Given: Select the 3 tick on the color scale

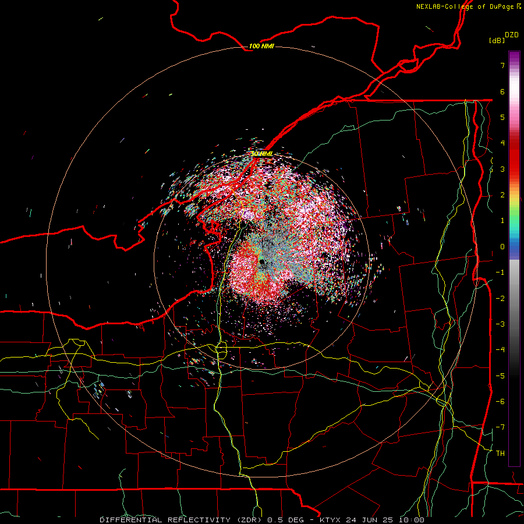Looking at the screenshot, I should point(502,169).
